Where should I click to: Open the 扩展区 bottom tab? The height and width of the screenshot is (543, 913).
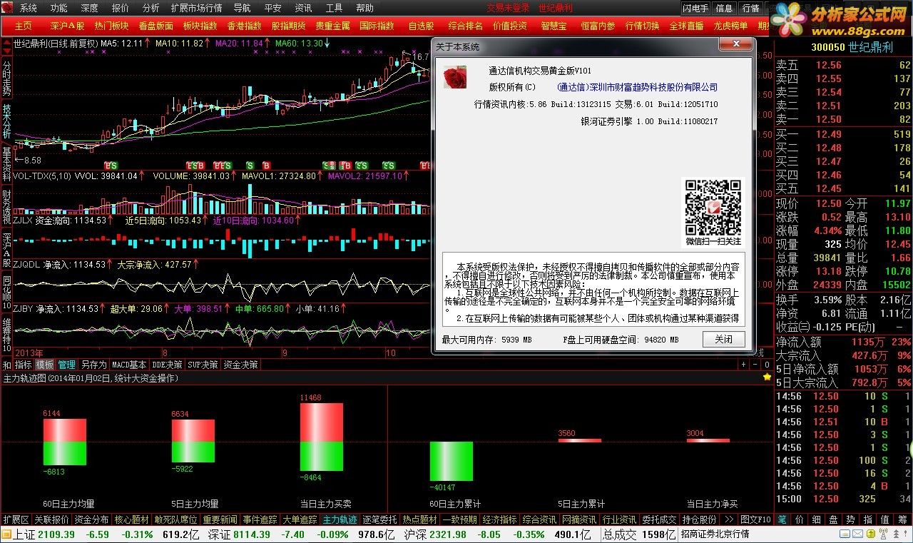pyautogui.click(x=16, y=519)
